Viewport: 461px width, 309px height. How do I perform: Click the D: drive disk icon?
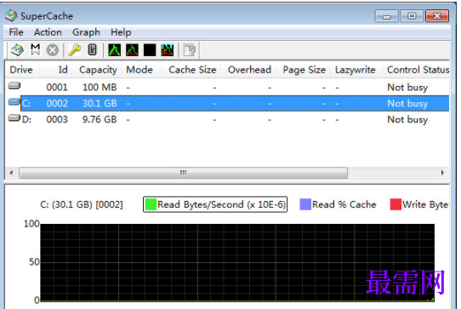(x=14, y=118)
